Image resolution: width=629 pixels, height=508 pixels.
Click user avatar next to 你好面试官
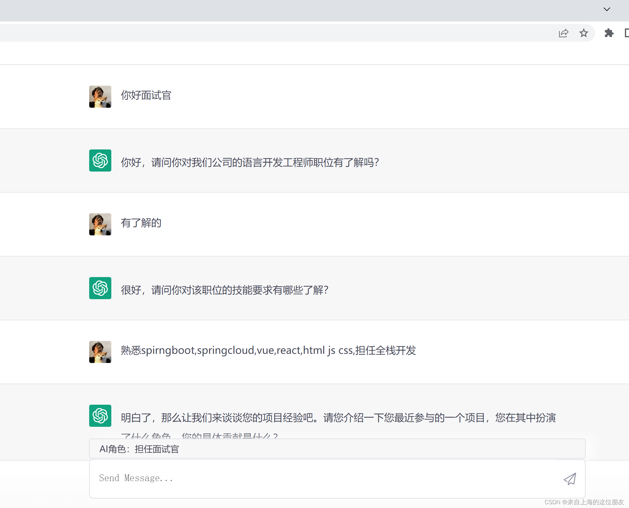coord(100,97)
